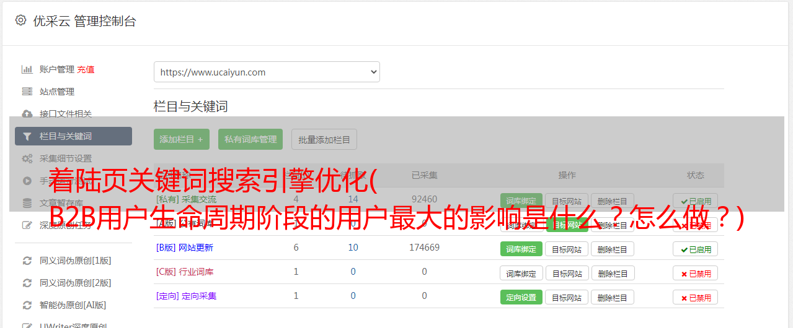Open the https://www.ucaiyun.com site dropdown
This screenshot has width=793, height=328.
[x=267, y=72]
